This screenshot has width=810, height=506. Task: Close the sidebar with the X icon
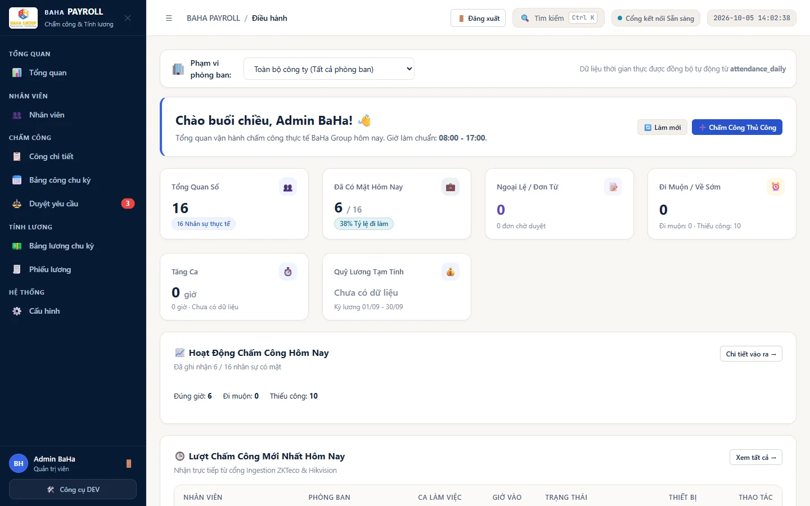pos(128,18)
